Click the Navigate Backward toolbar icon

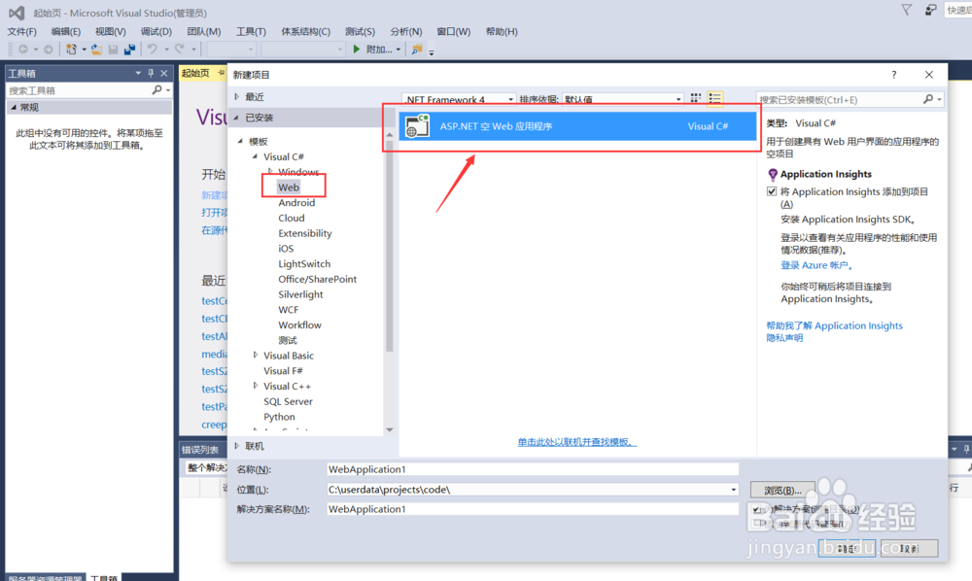tap(23, 49)
